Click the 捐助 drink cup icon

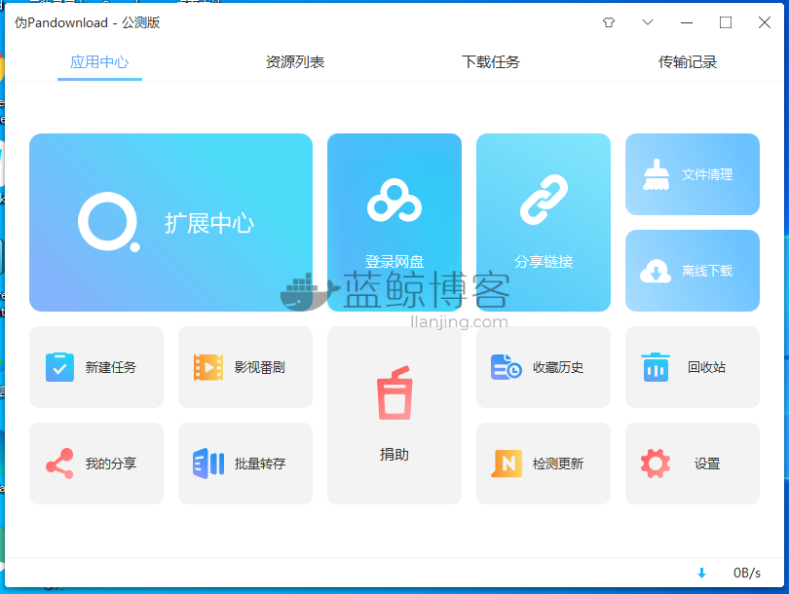395,392
